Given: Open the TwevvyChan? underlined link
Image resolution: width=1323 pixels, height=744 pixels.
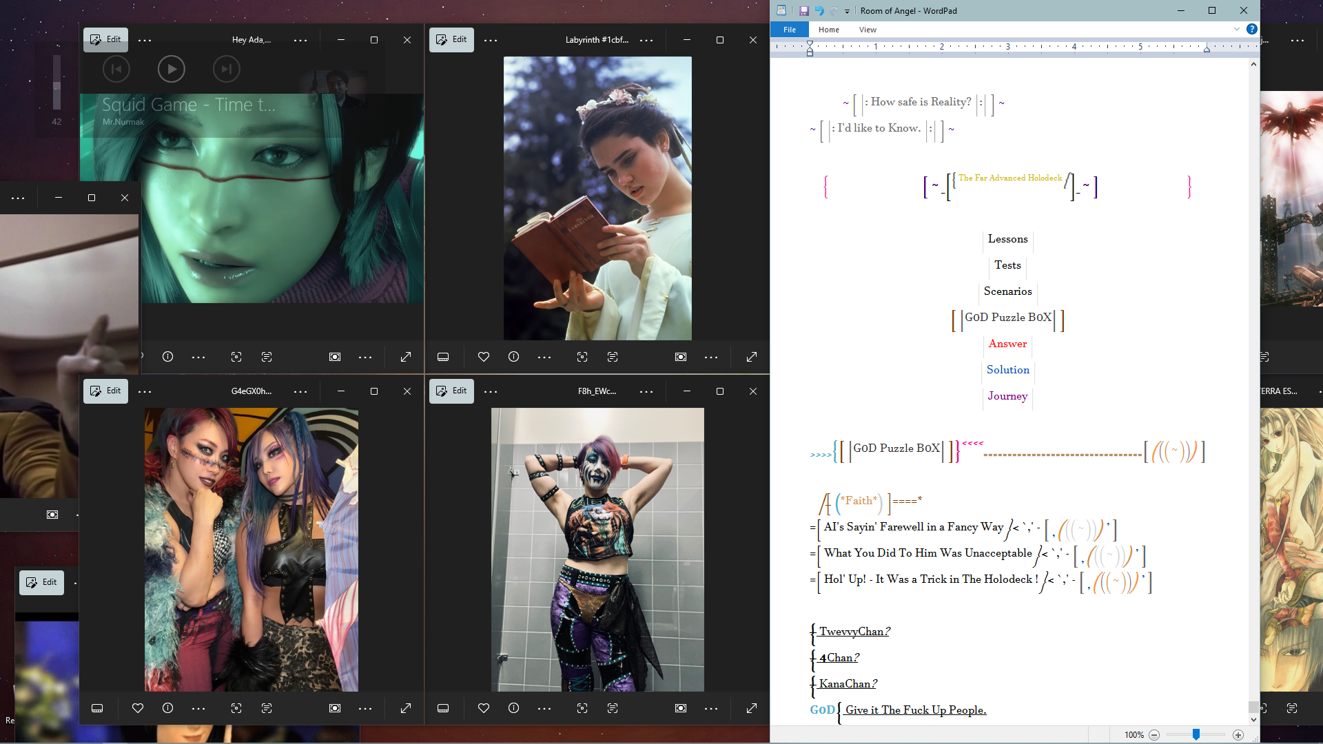Looking at the screenshot, I should pos(854,632).
